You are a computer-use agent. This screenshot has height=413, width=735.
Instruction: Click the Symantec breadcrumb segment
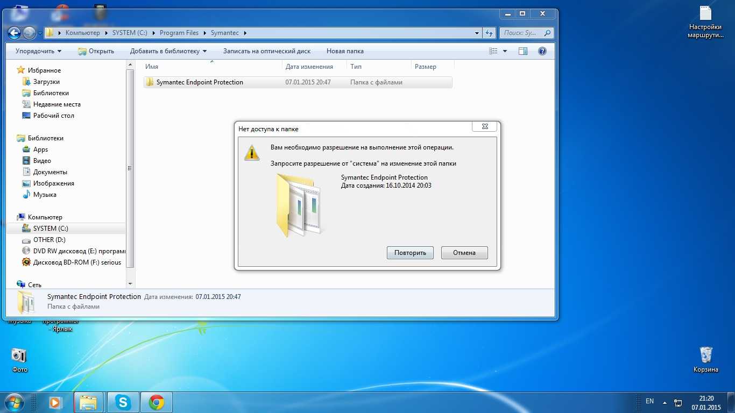point(225,33)
